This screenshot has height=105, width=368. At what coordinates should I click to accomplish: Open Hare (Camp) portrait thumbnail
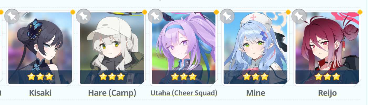click(112, 48)
